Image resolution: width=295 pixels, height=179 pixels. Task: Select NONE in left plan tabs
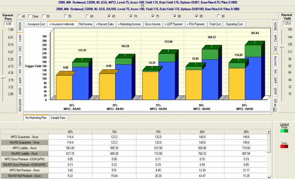tap(20, 27)
